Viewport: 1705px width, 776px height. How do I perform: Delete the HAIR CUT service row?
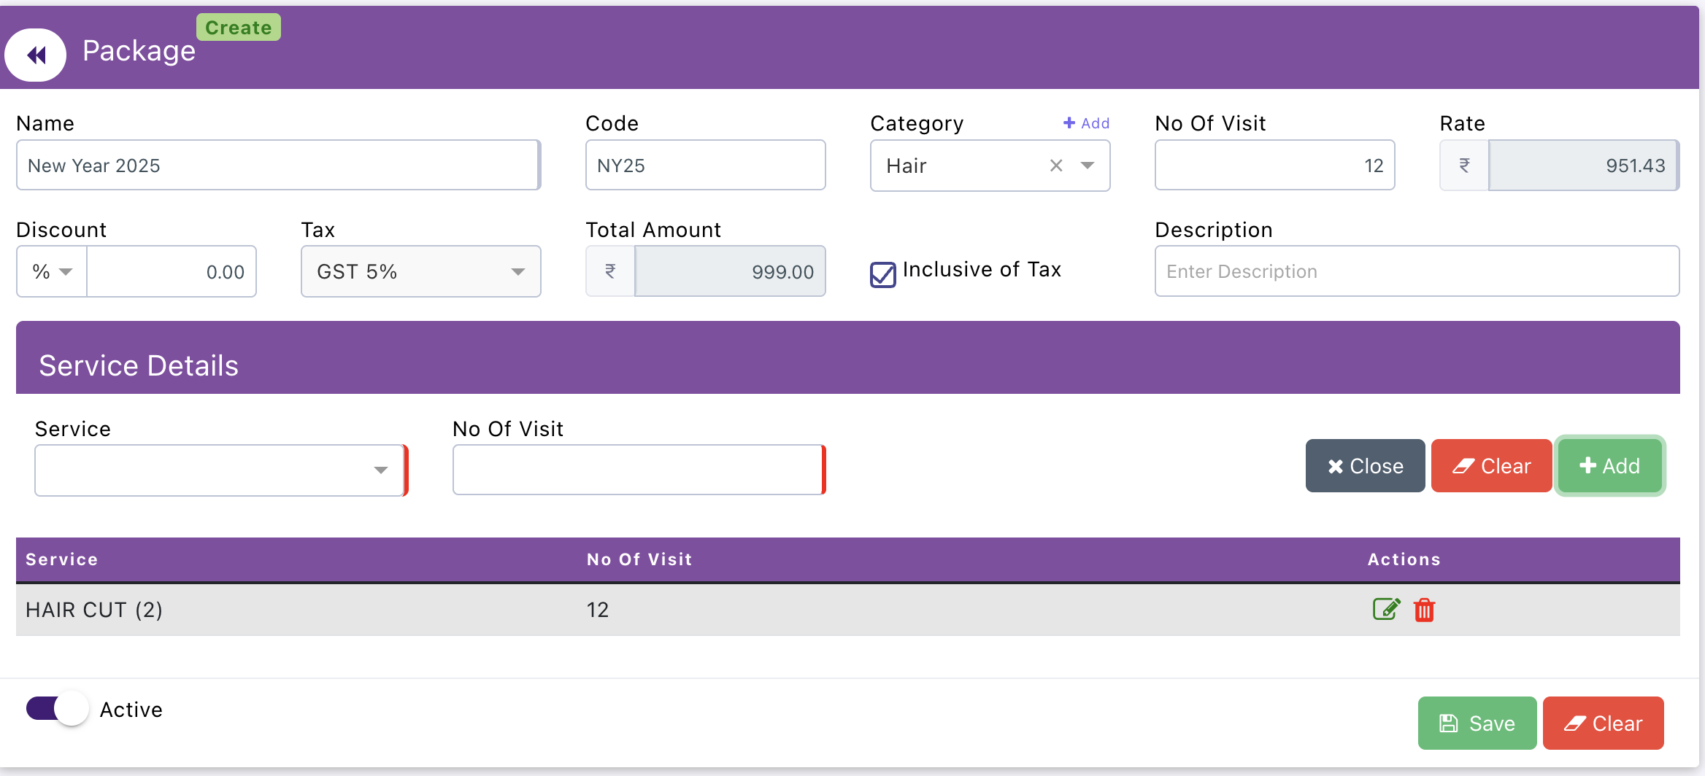click(x=1424, y=610)
